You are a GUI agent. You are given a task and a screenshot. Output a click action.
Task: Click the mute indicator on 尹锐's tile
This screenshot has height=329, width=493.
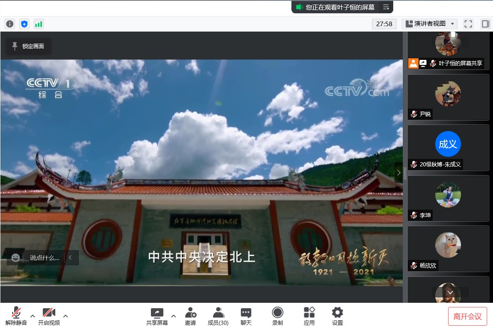tap(414, 114)
